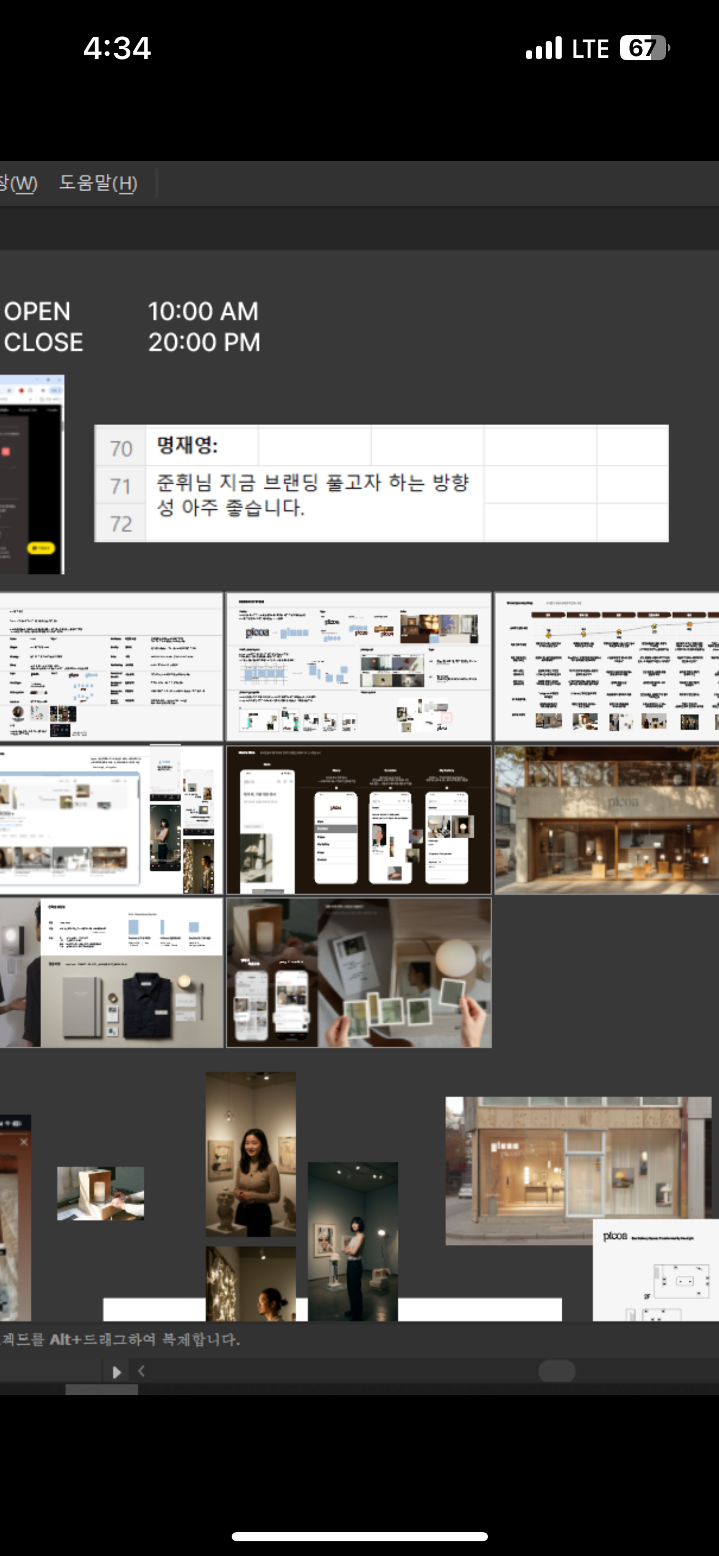Click the 10:00 AM text

[203, 312]
